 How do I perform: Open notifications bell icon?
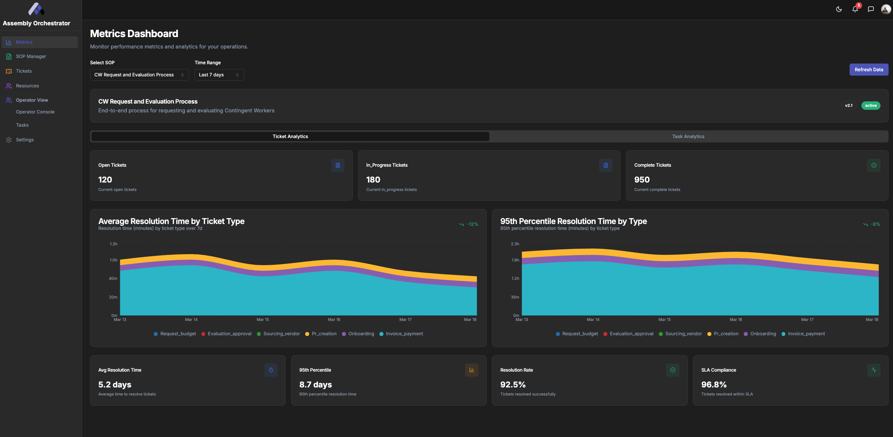click(855, 9)
